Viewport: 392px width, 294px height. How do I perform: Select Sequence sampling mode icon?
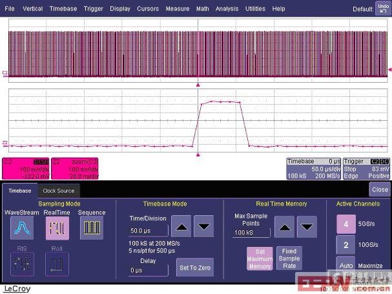[91, 228]
